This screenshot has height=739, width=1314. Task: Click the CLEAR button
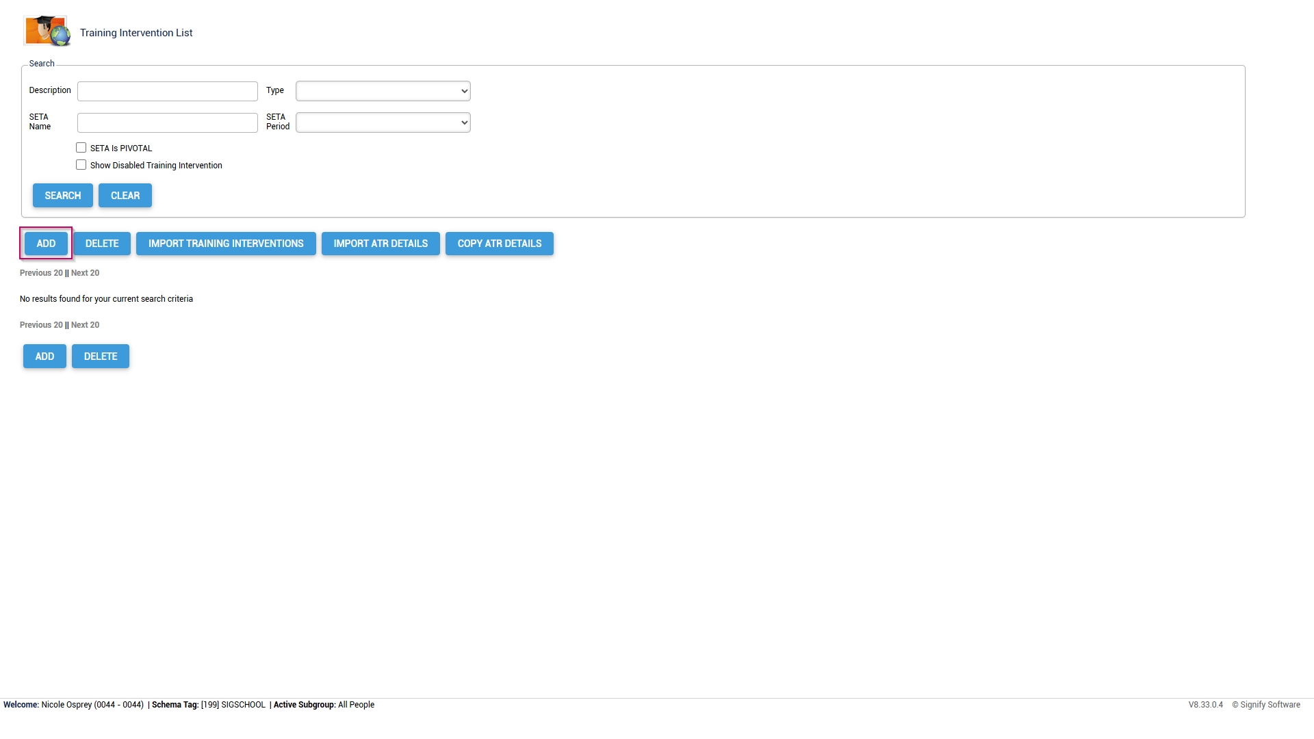click(x=125, y=196)
